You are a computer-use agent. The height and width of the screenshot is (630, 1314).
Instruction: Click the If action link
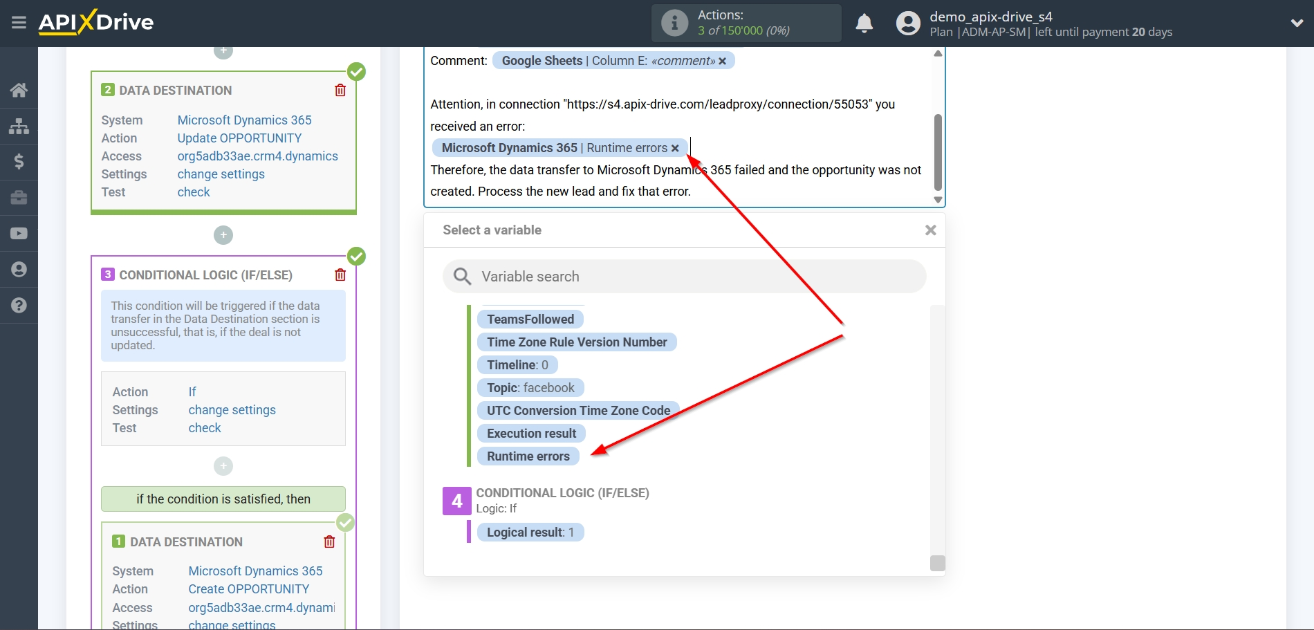click(192, 392)
